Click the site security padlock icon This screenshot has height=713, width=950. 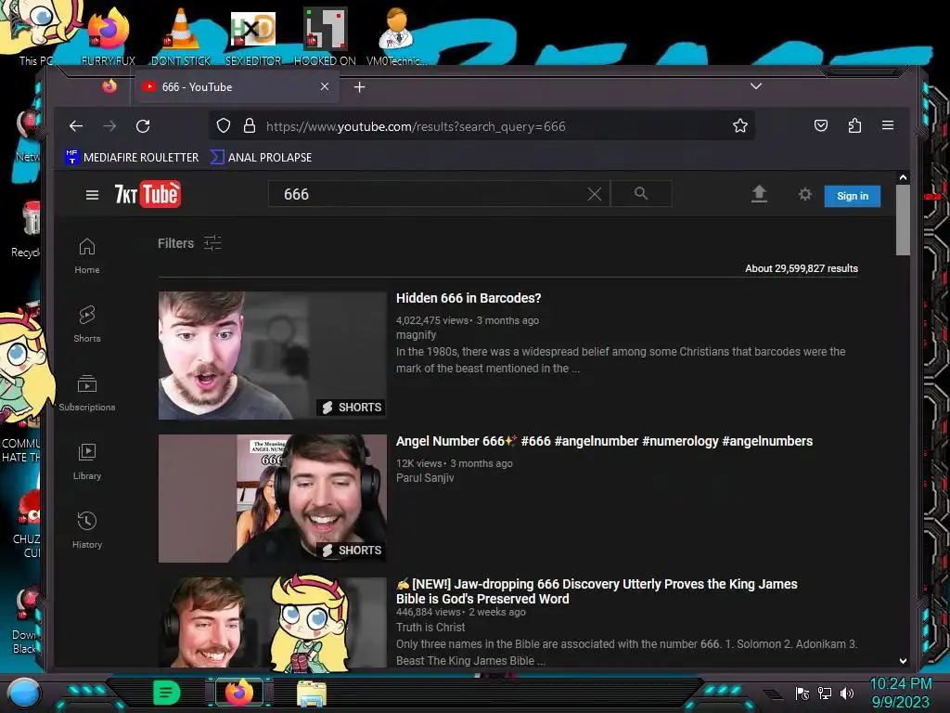[249, 126]
